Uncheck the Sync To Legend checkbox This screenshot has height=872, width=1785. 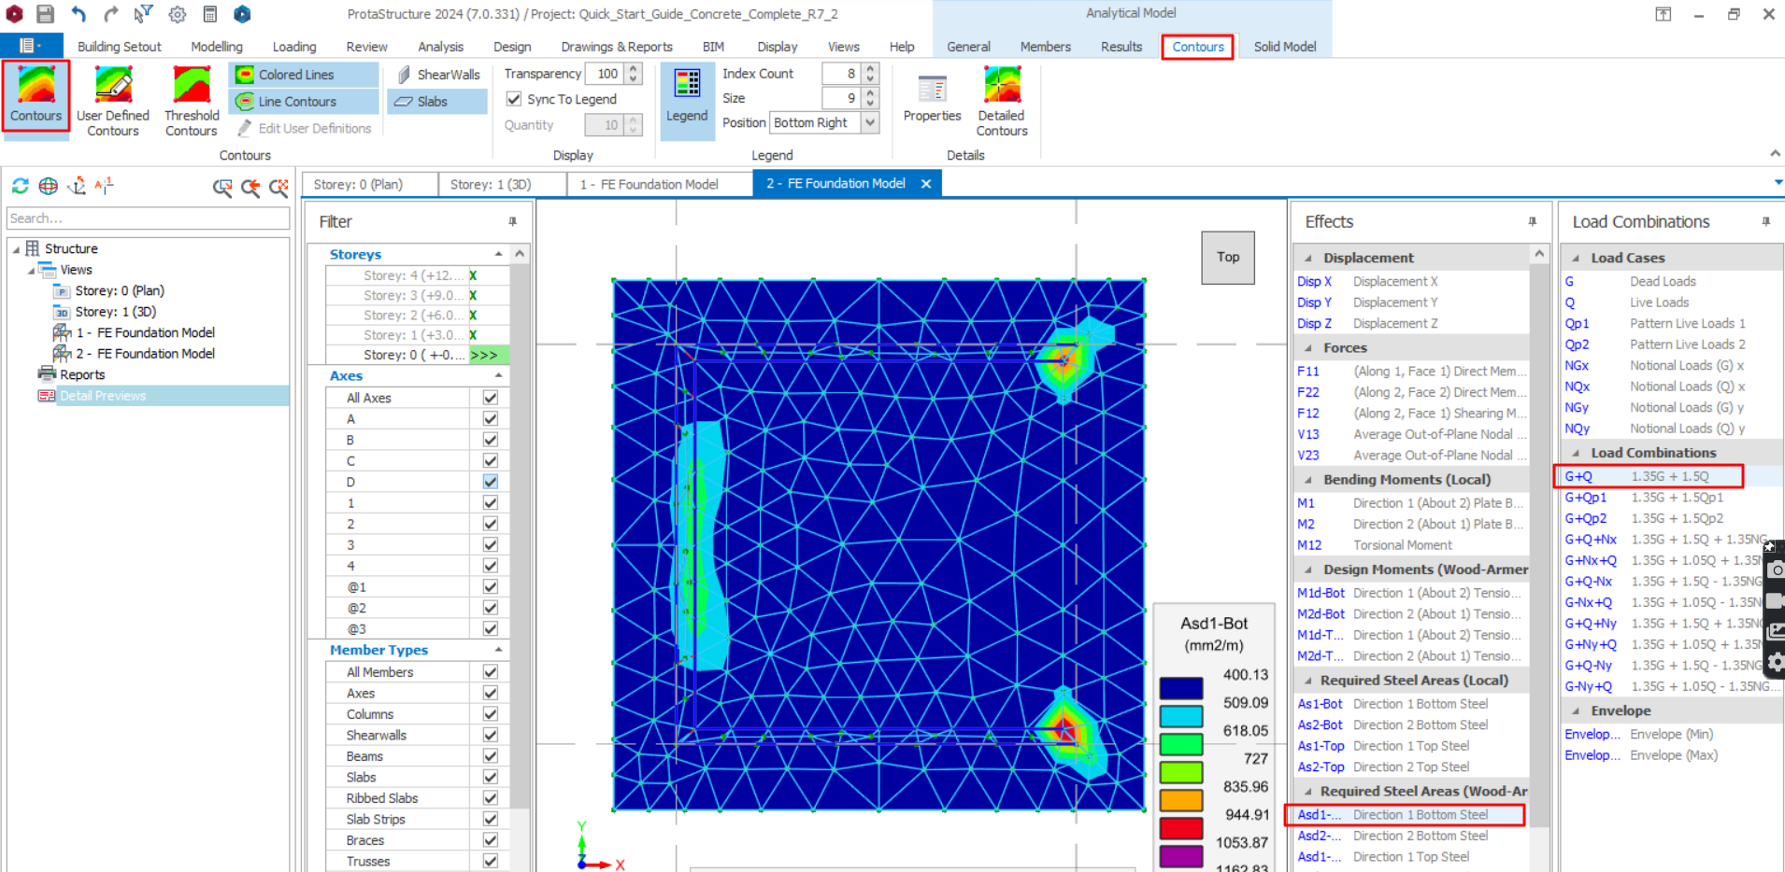point(514,99)
